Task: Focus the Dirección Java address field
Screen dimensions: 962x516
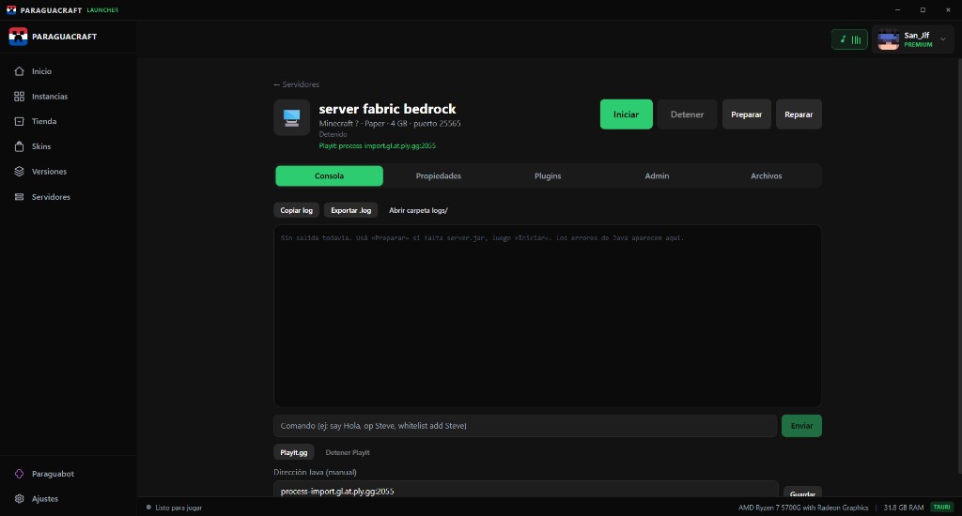Action: point(526,489)
